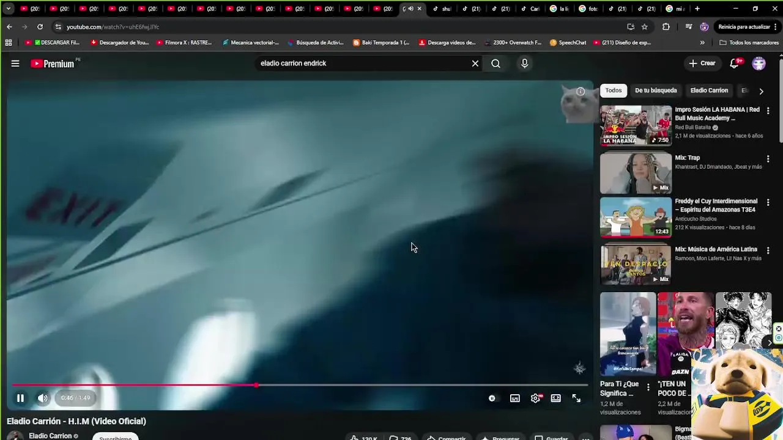Clear the search text with X
The width and height of the screenshot is (783, 440).
click(475, 64)
